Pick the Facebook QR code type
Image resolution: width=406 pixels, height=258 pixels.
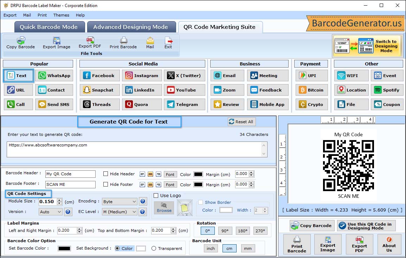[100, 75]
